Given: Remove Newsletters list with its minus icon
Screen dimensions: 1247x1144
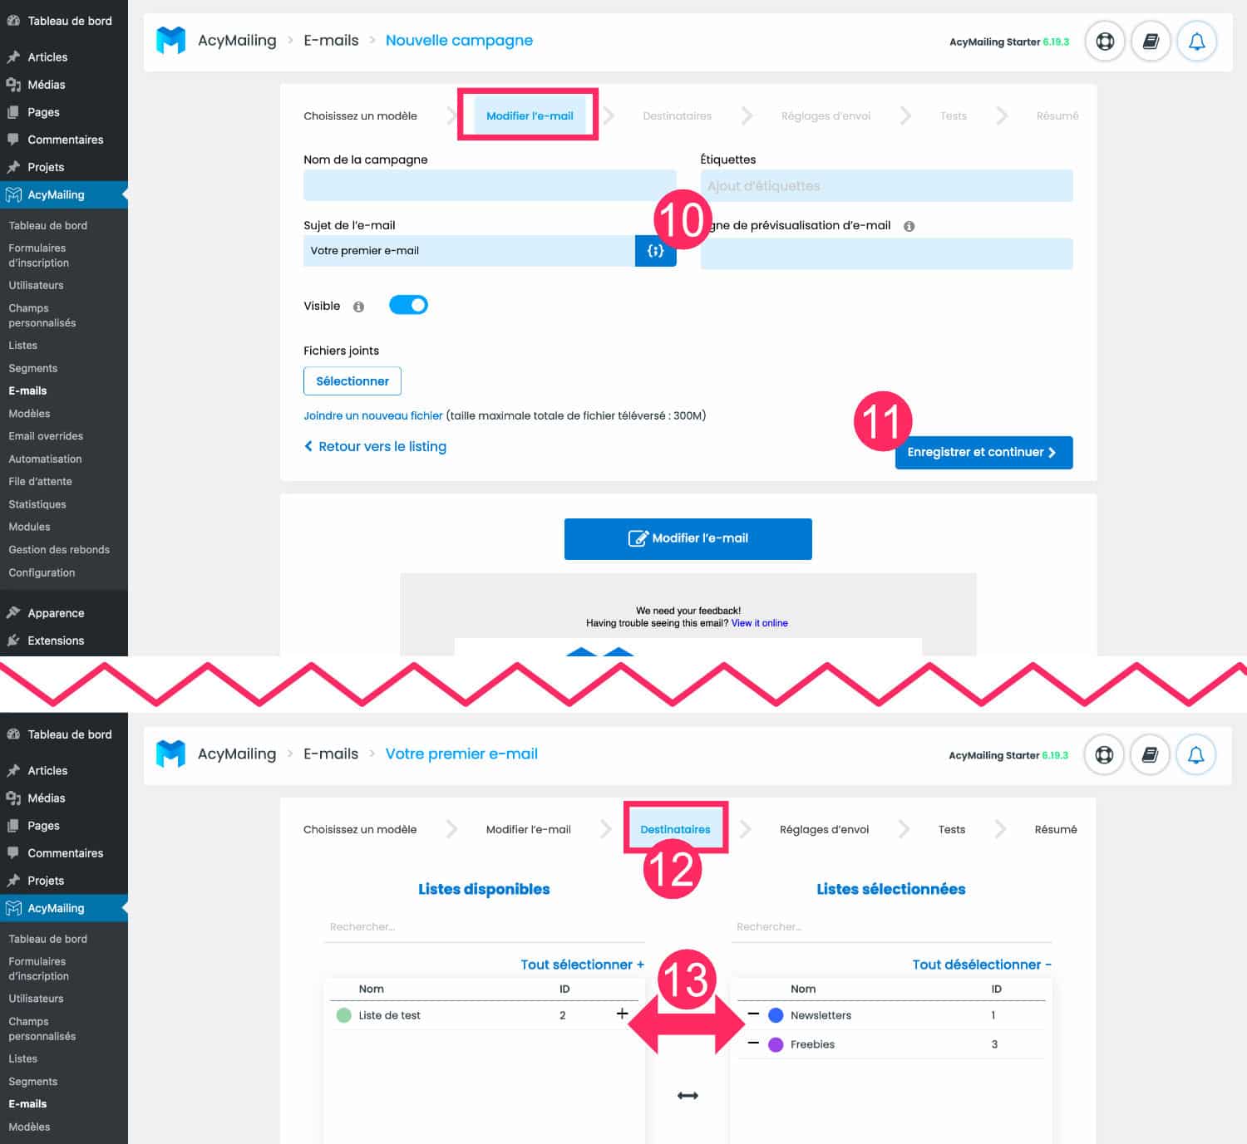Looking at the screenshot, I should [753, 1014].
